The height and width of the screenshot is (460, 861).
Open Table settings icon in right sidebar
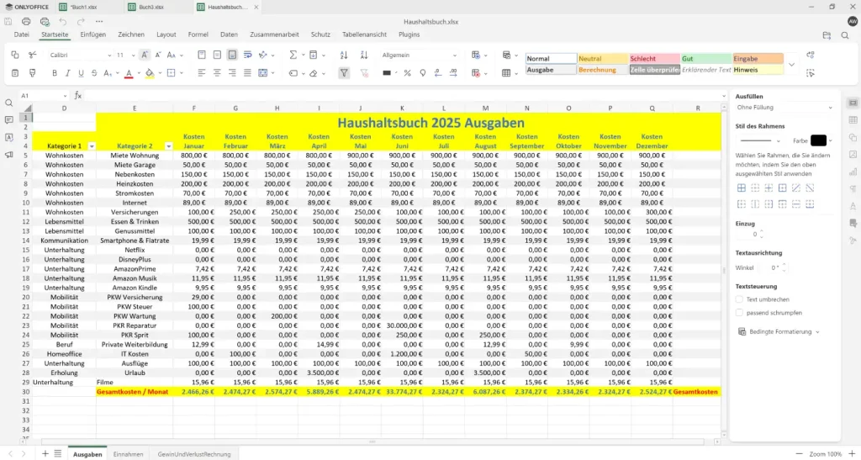[x=853, y=120]
